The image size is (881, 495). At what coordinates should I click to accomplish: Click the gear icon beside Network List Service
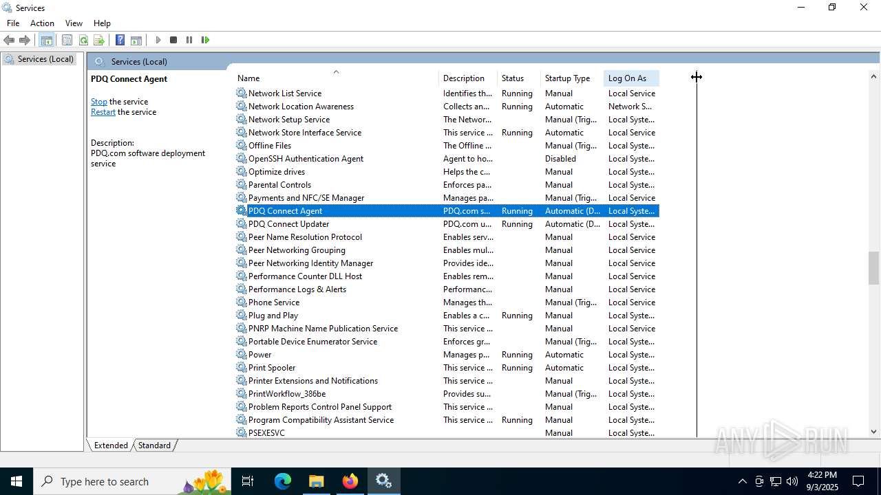(x=241, y=93)
